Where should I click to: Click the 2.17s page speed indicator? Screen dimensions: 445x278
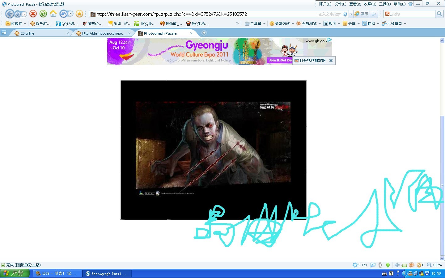click(360, 265)
